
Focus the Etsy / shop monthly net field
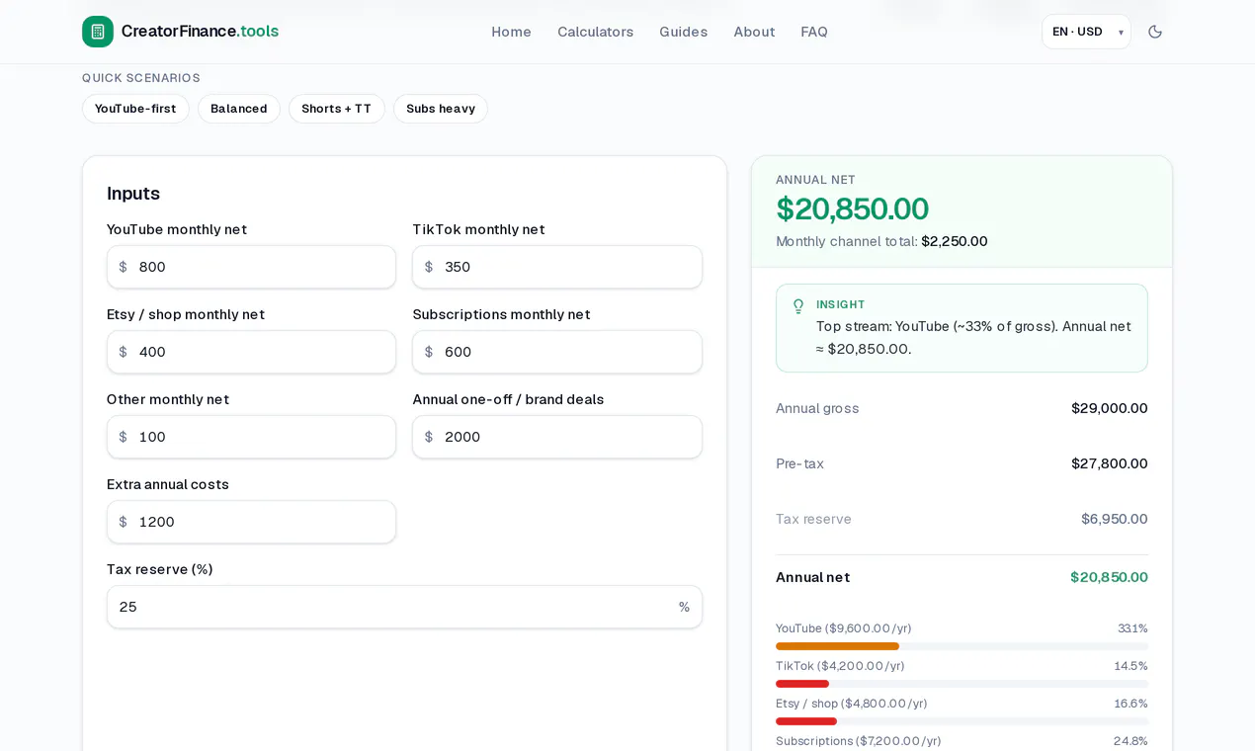coord(251,352)
